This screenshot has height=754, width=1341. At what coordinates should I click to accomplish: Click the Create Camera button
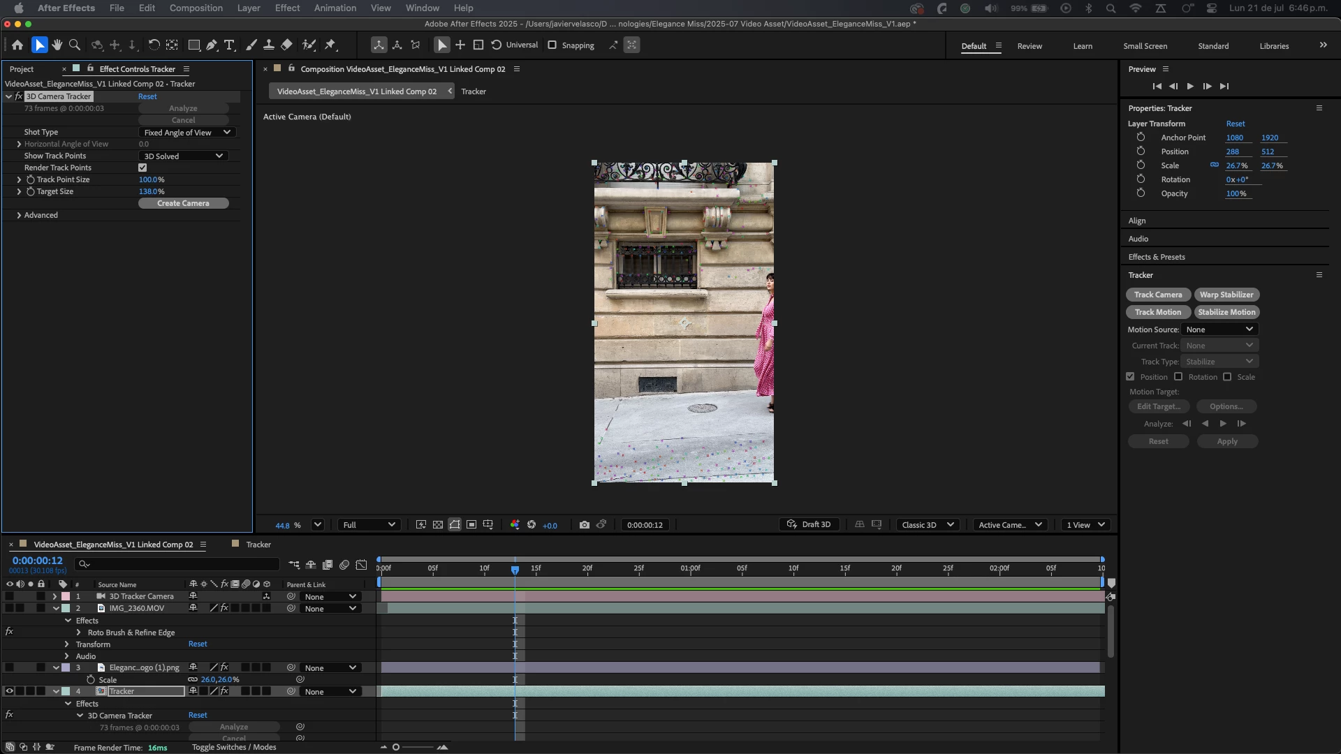click(183, 203)
